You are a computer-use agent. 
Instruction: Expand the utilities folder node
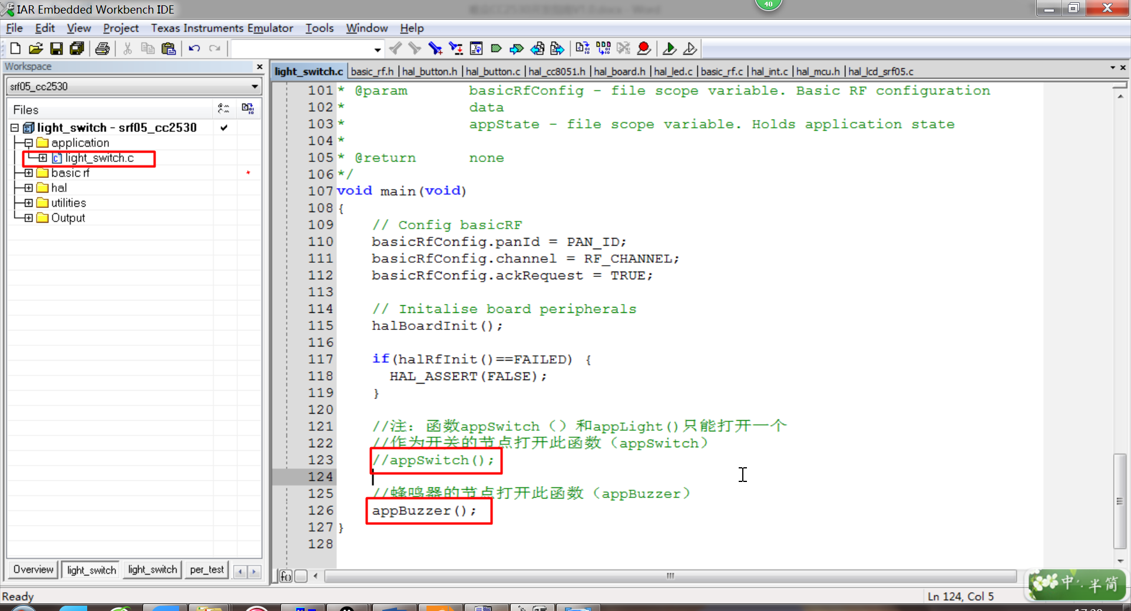[28, 203]
